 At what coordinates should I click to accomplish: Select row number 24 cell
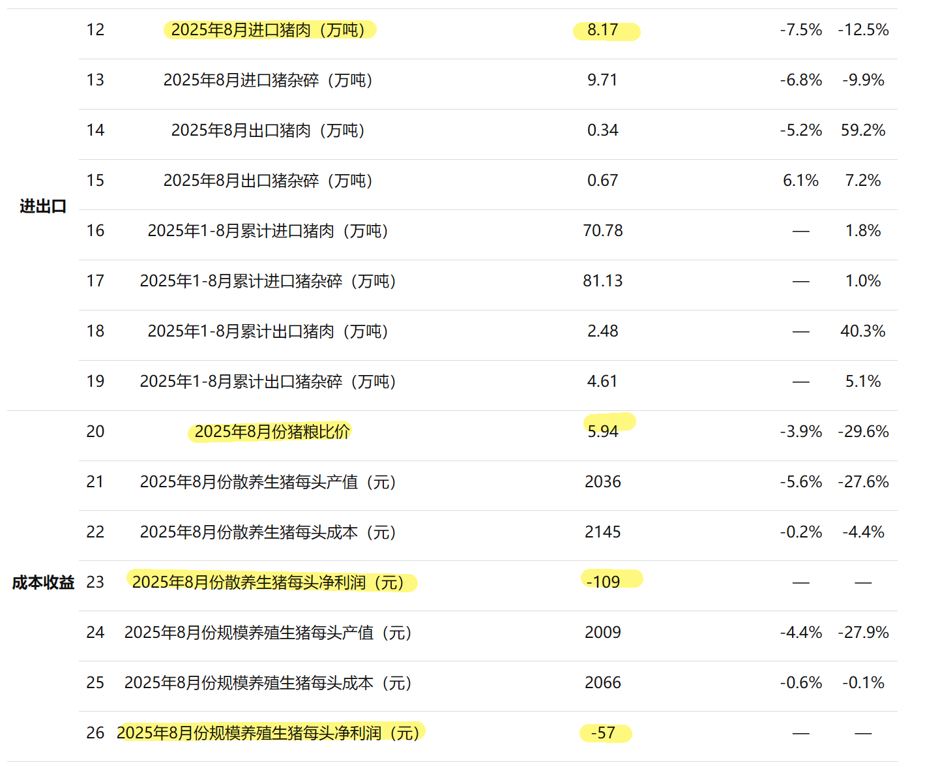coord(95,633)
